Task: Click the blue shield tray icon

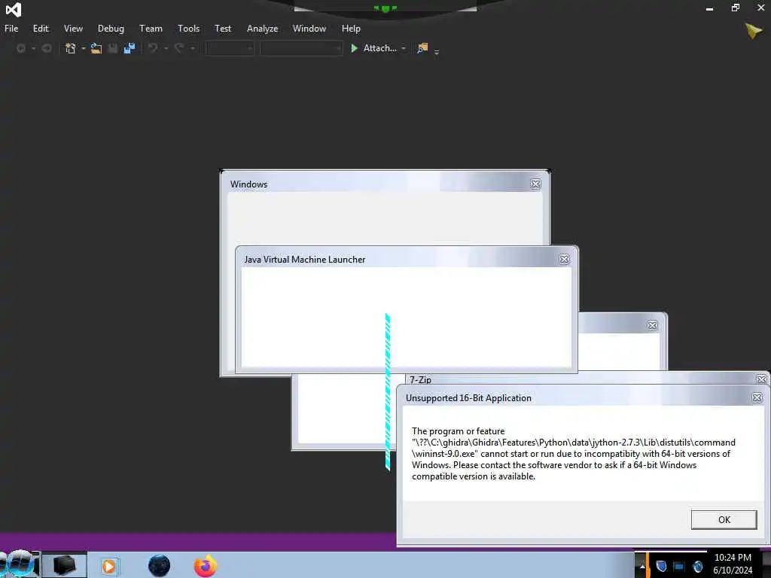Action: [x=661, y=566]
